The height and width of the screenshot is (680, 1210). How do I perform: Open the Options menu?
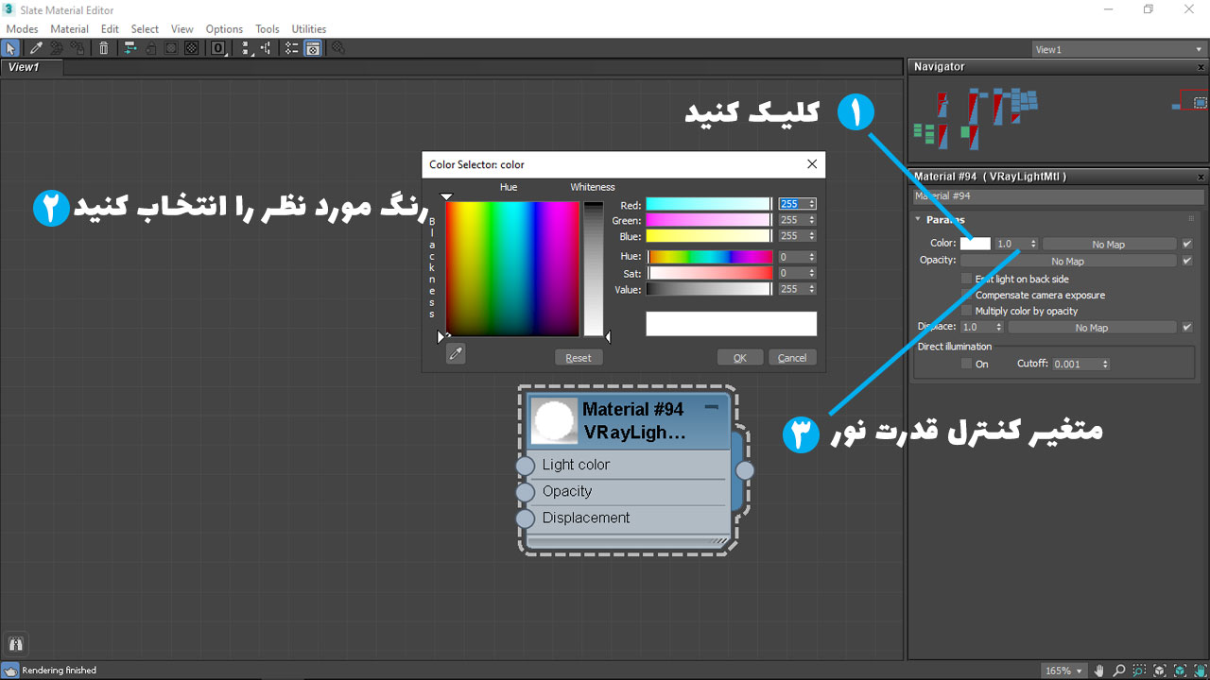(224, 29)
